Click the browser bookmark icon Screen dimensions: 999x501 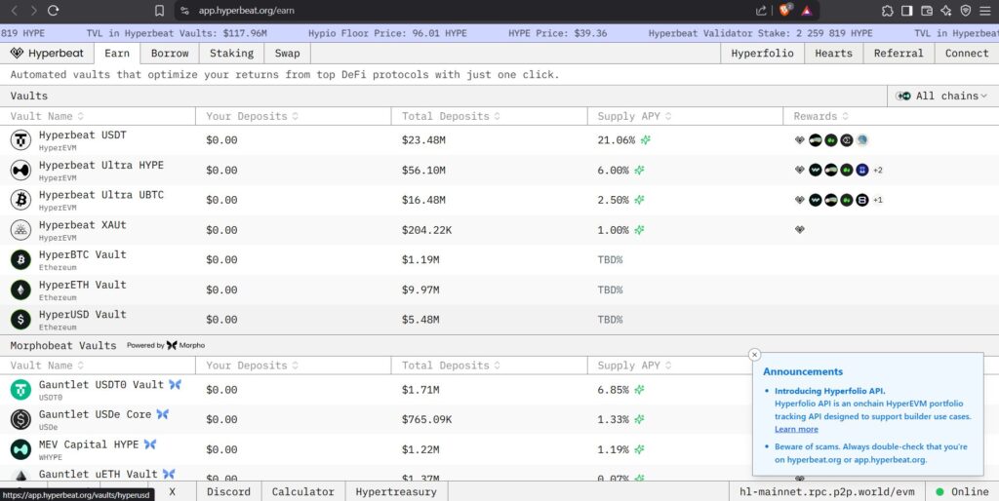pos(160,10)
